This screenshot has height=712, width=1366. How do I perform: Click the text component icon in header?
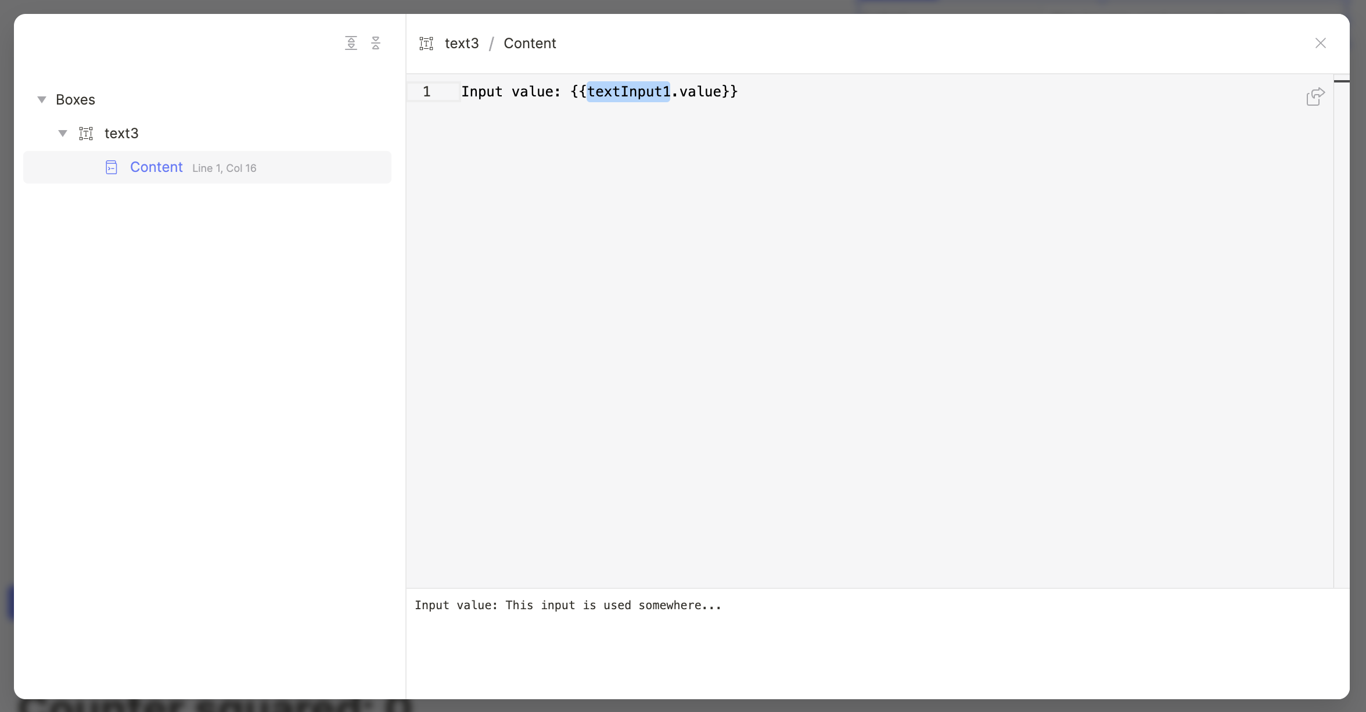[x=426, y=44]
